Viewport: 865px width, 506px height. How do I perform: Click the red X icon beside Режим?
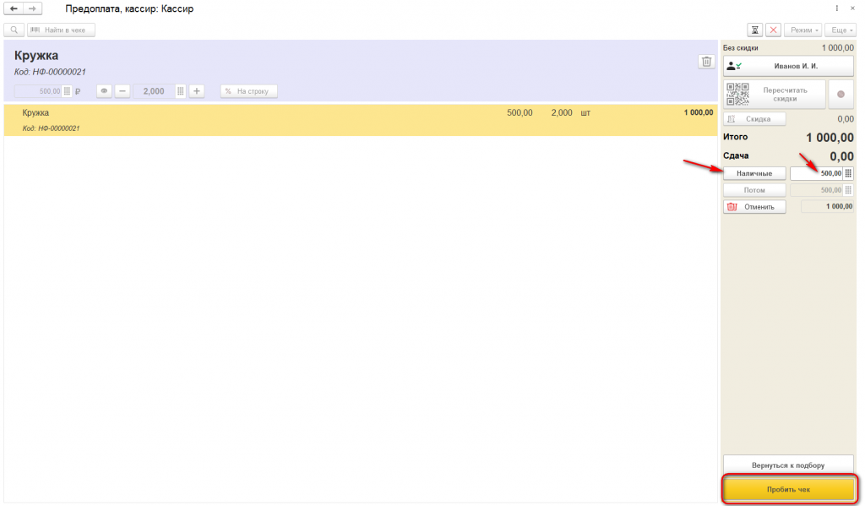tap(774, 30)
